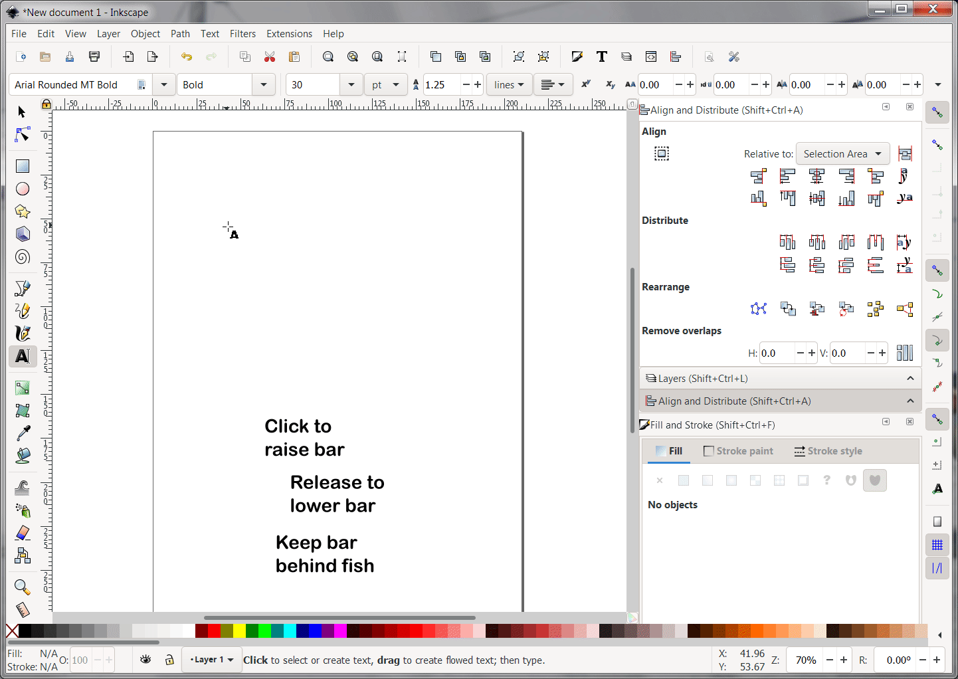Select the Spiral tool
The width and height of the screenshot is (958, 679).
click(x=23, y=257)
